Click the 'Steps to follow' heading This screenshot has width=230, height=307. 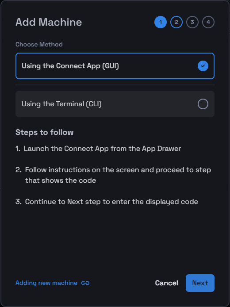[44, 132]
